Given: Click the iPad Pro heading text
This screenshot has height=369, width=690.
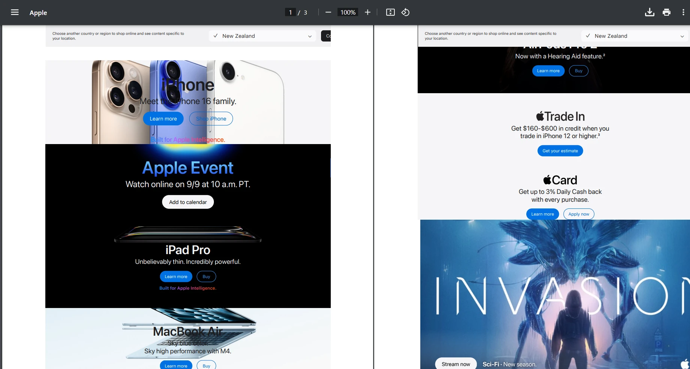Looking at the screenshot, I should 188,250.
